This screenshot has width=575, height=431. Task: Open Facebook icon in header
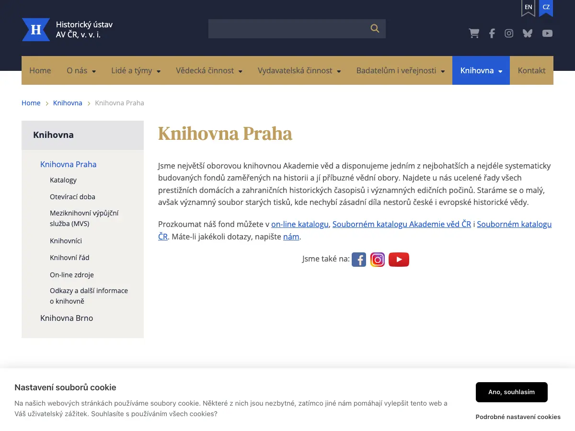pyautogui.click(x=492, y=33)
